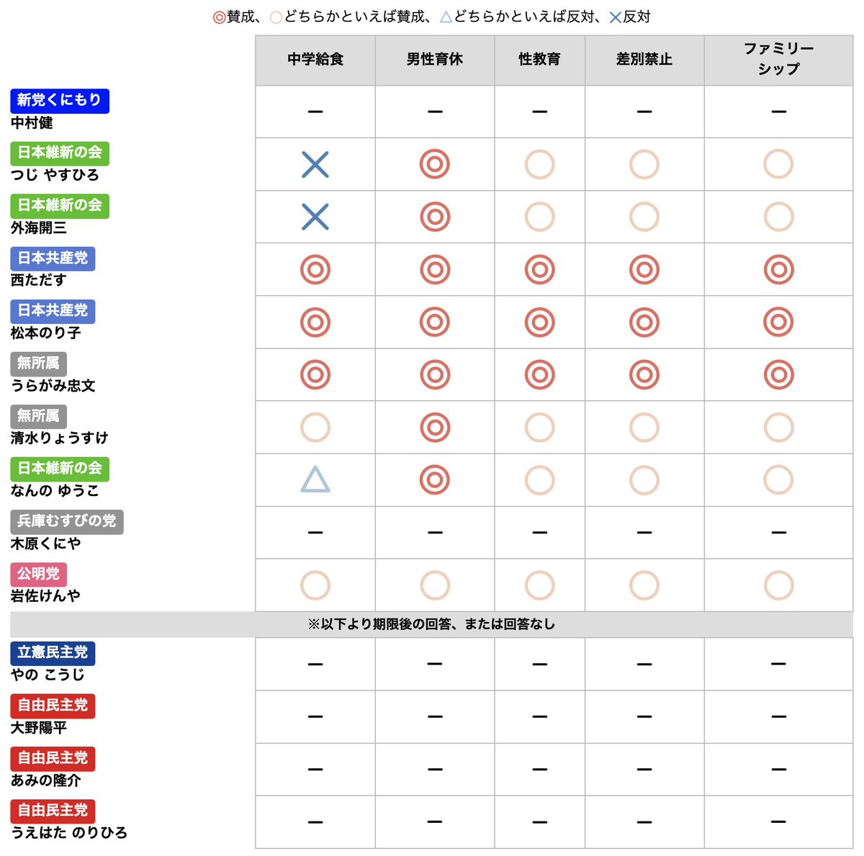Expand the 中学給食 column header
864x856 pixels.
click(x=315, y=60)
